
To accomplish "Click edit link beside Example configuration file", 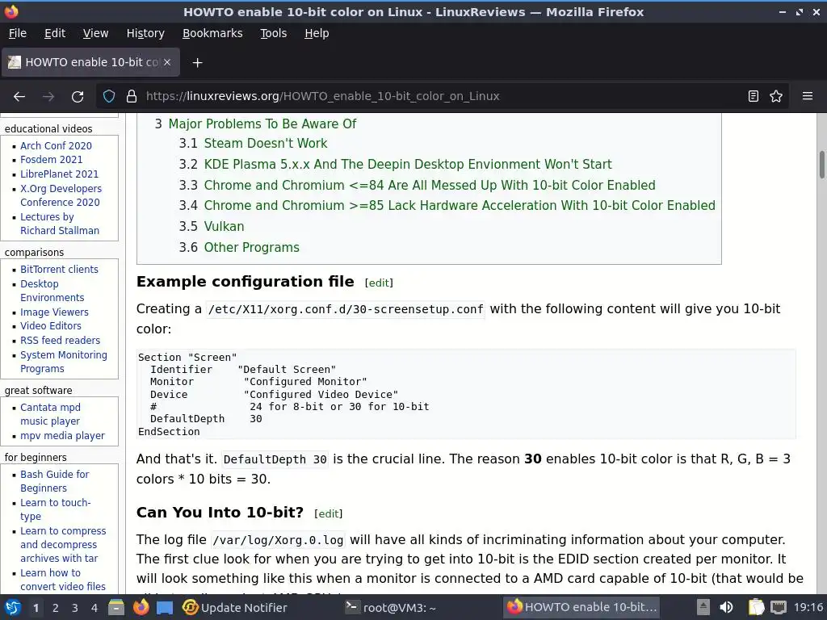I will click(x=379, y=283).
